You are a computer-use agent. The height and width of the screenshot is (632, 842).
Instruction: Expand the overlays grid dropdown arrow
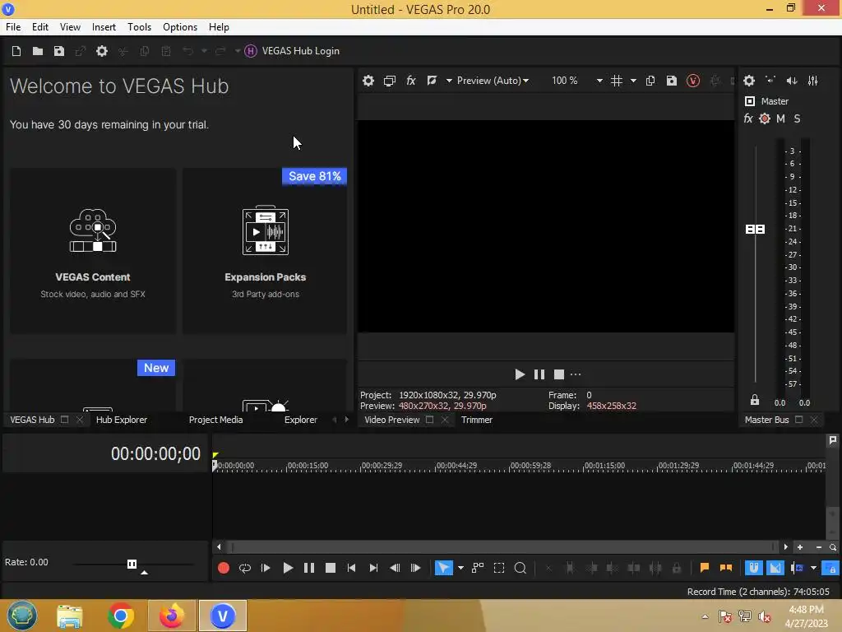click(x=633, y=81)
